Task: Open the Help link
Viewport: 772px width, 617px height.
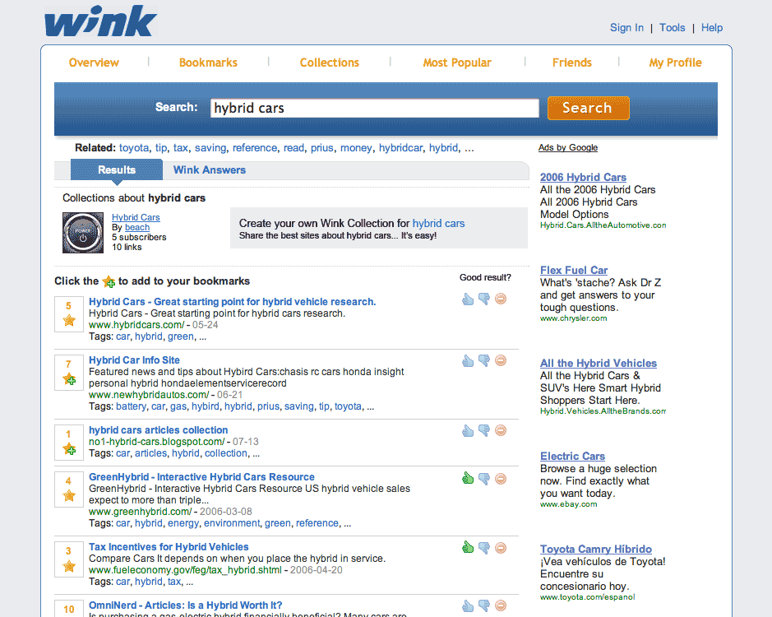Action: [712, 28]
